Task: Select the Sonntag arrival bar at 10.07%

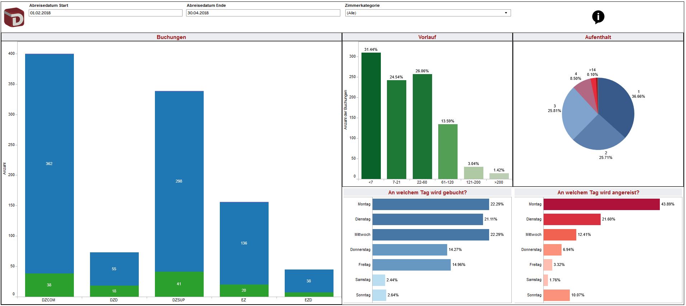Action: [x=556, y=295]
